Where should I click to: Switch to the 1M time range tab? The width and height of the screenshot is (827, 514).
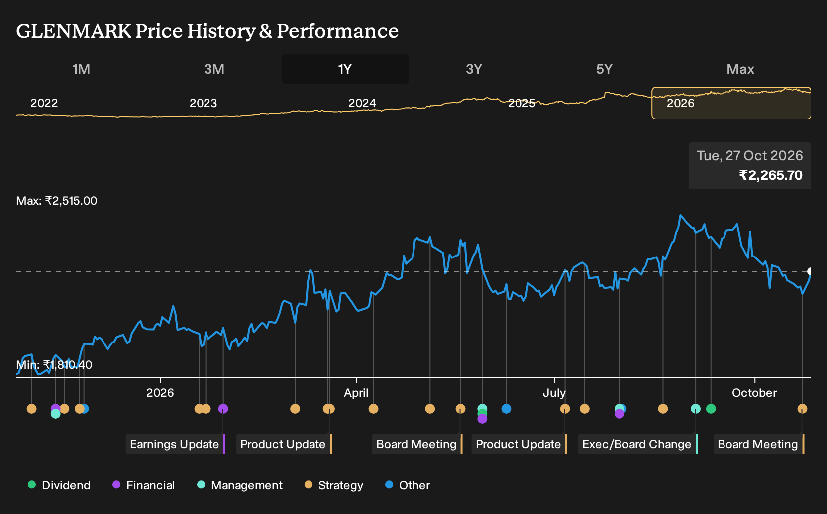click(81, 69)
